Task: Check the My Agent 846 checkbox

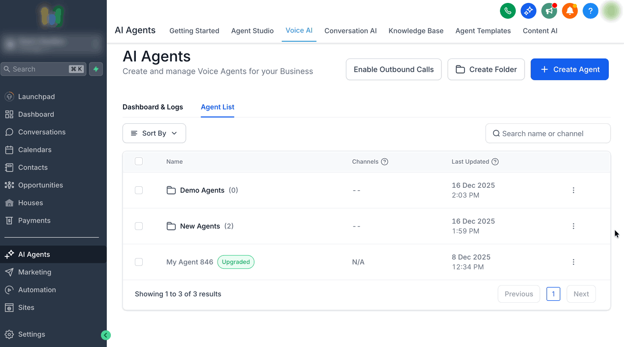Action: pyautogui.click(x=139, y=262)
